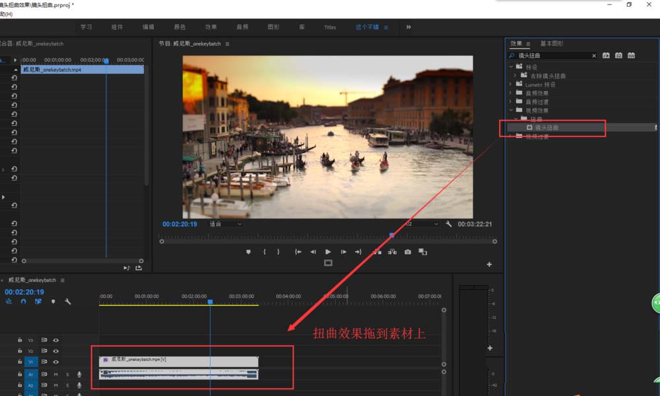Click the Export Frame camera icon
The width and height of the screenshot is (660, 396).
tap(408, 252)
